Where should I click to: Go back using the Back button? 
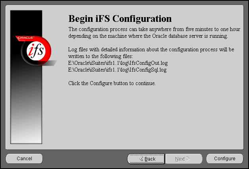tap(146, 159)
